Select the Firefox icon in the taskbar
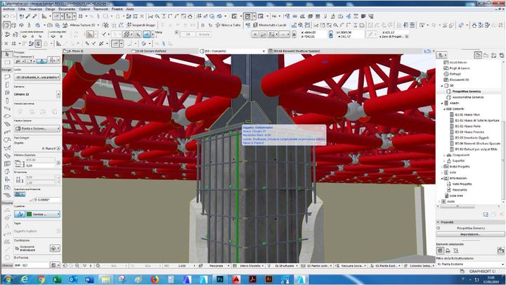The image size is (506, 285). tap(155, 279)
